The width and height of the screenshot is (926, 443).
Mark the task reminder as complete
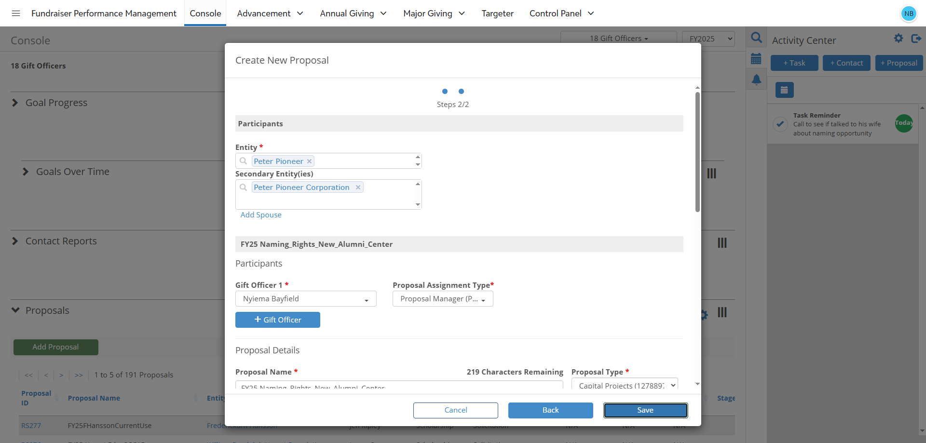click(x=780, y=124)
